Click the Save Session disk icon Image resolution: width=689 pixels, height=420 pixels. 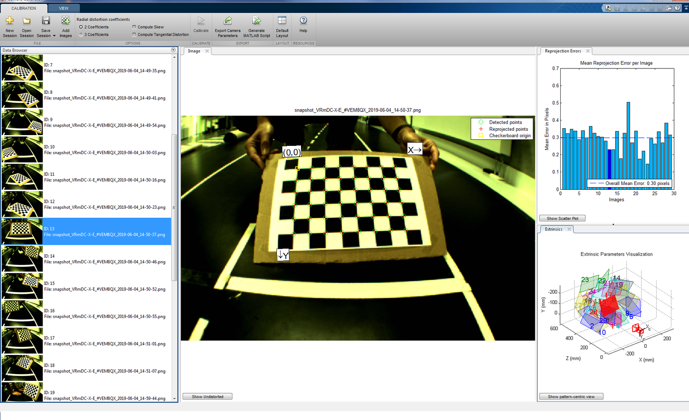pyautogui.click(x=46, y=21)
